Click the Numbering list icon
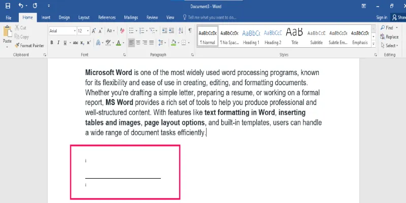Viewport: 406px width, 203px height. (142, 31)
